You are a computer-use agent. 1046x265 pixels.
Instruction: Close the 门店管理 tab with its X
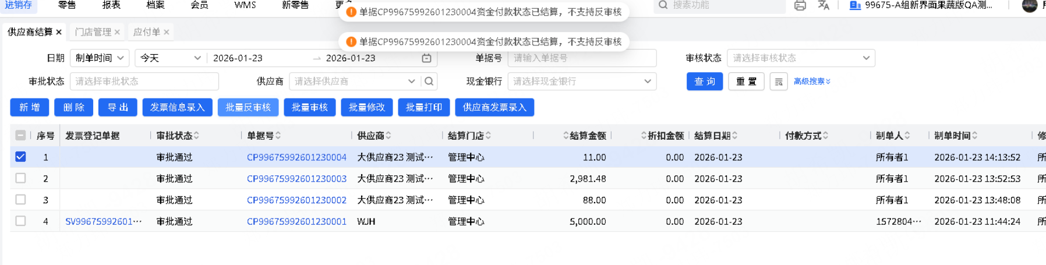[x=117, y=32]
